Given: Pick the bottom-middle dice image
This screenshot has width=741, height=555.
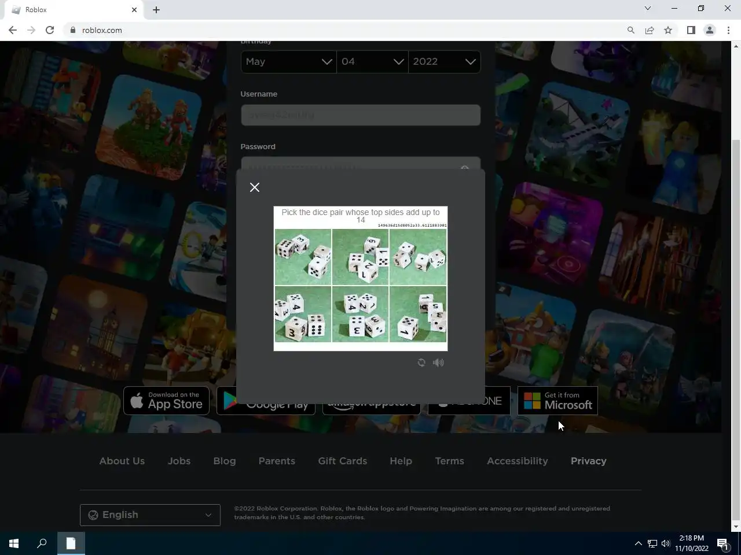Looking at the screenshot, I should [x=360, y=314].
